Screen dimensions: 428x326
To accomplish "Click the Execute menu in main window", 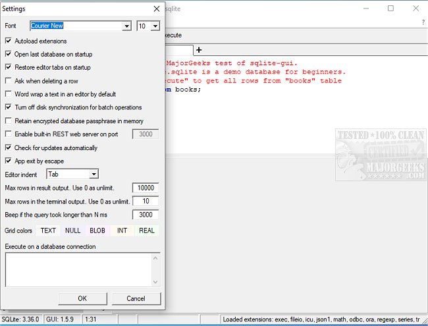I will (x=173, y=35).
